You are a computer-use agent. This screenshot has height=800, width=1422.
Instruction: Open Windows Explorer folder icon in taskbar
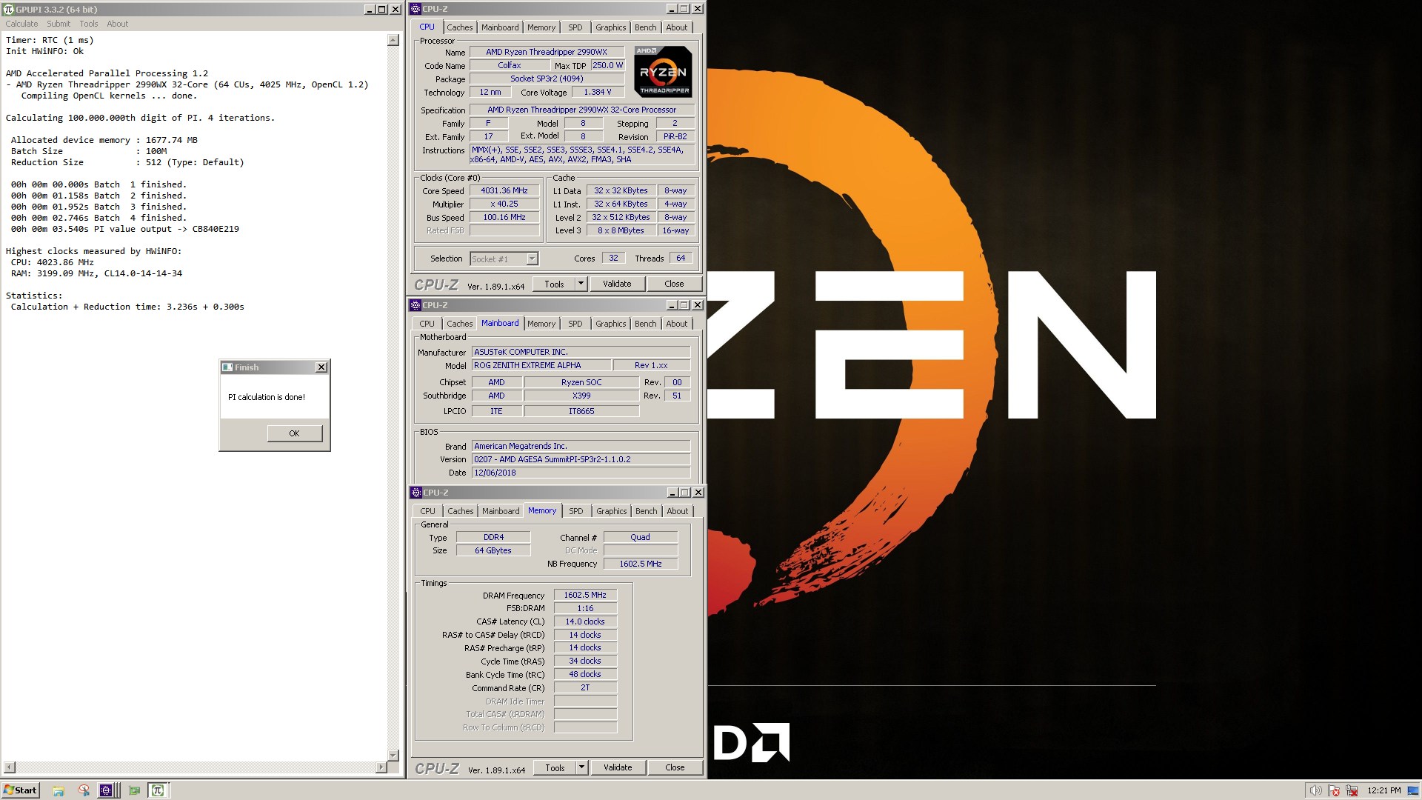point(59,790)
